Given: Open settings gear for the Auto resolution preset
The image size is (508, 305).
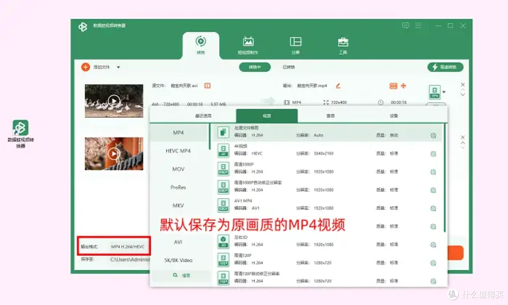Looking at the screenshot, I should pyautogui.click(x=433, y=136).
